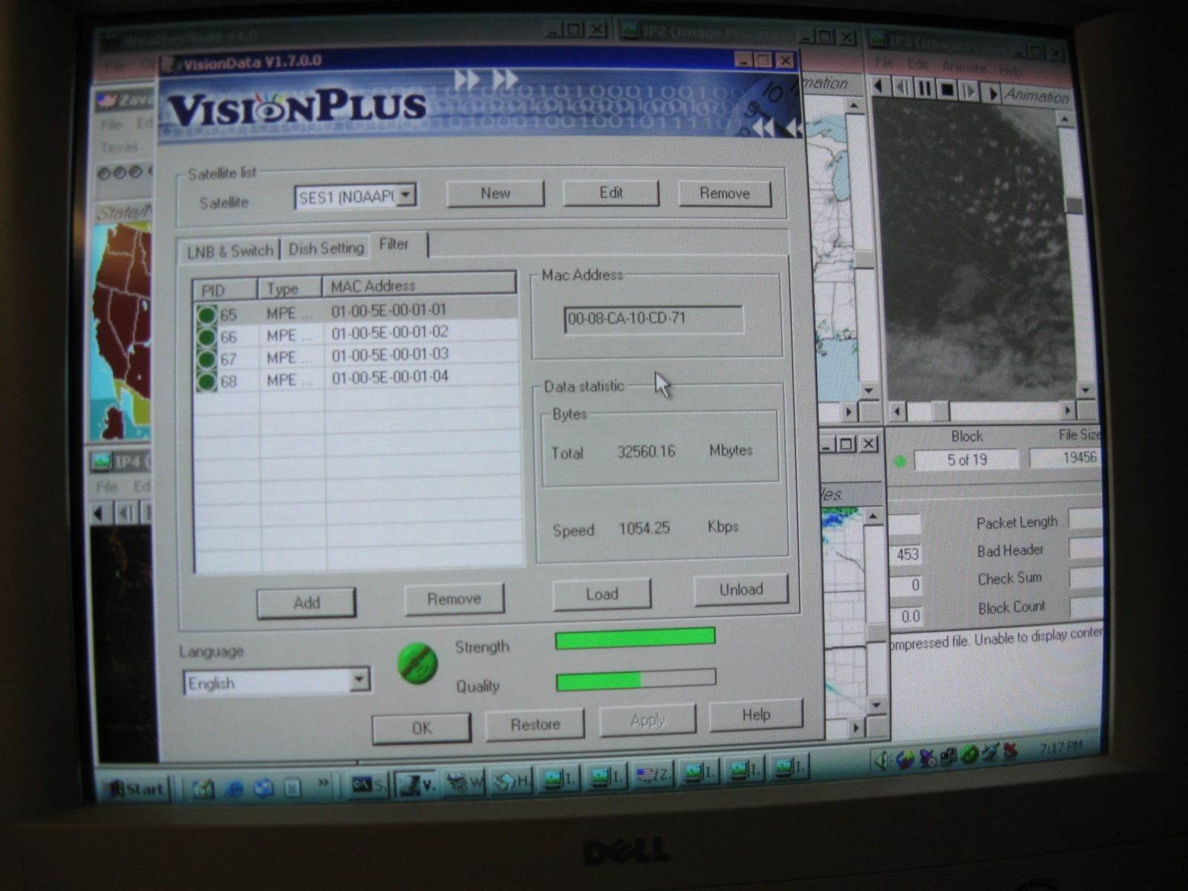Click Remove in the Satellite list group
1188x891 pixels.
pyautogui.click(x=725, y=194)
